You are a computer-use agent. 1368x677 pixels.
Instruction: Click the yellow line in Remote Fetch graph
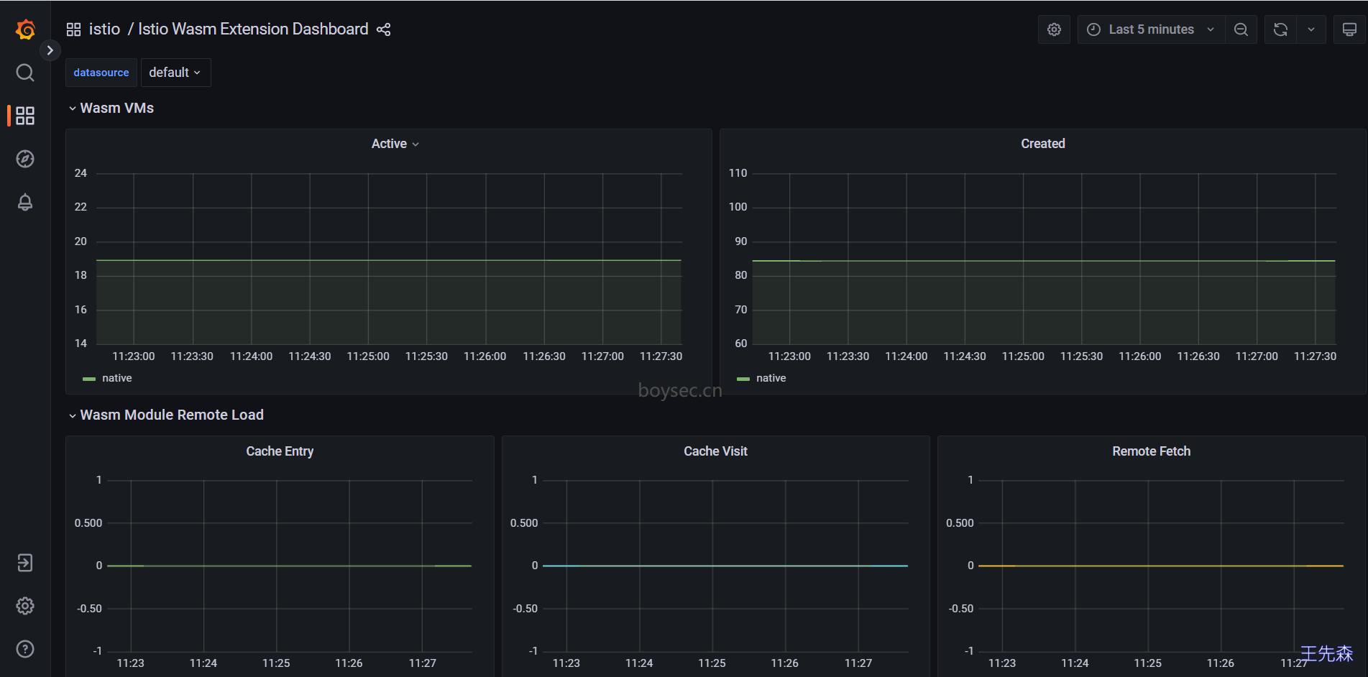[1160, 566]
